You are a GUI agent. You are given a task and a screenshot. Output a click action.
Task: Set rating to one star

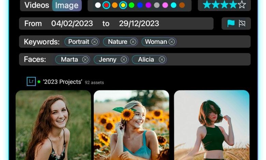click(x=207, y=4)
